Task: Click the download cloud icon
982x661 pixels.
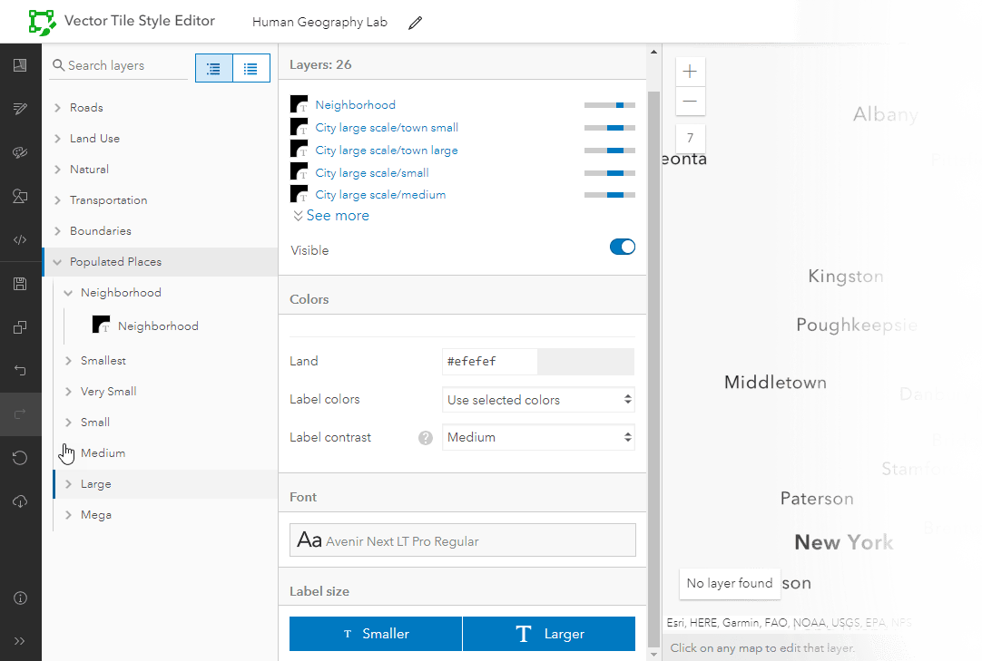Action: click(x=20, y=501)
